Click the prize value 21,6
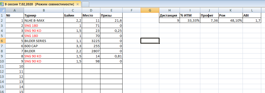 [111, 21]
